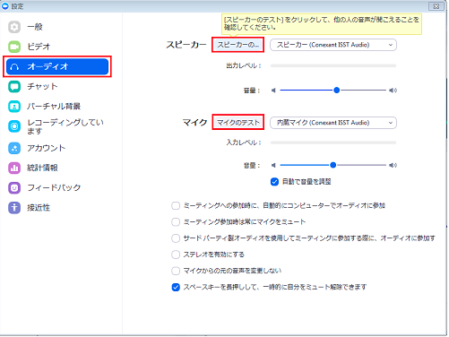
Task: Open the 一般 settings section
Action: [56, 27]
